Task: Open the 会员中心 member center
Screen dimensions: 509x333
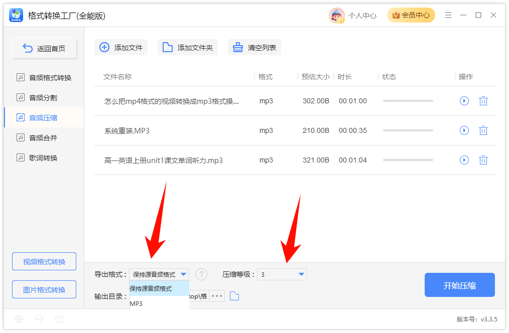Action: click(x=411, y=15)
